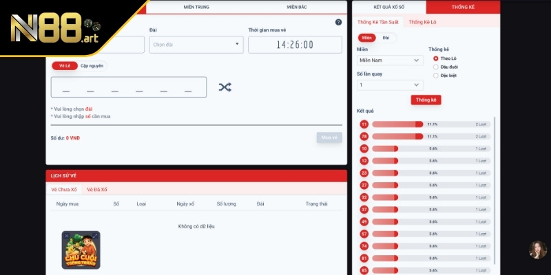Select number 11 result badge
The width and height of the screenshot is (551, 275).
(364, 124)
